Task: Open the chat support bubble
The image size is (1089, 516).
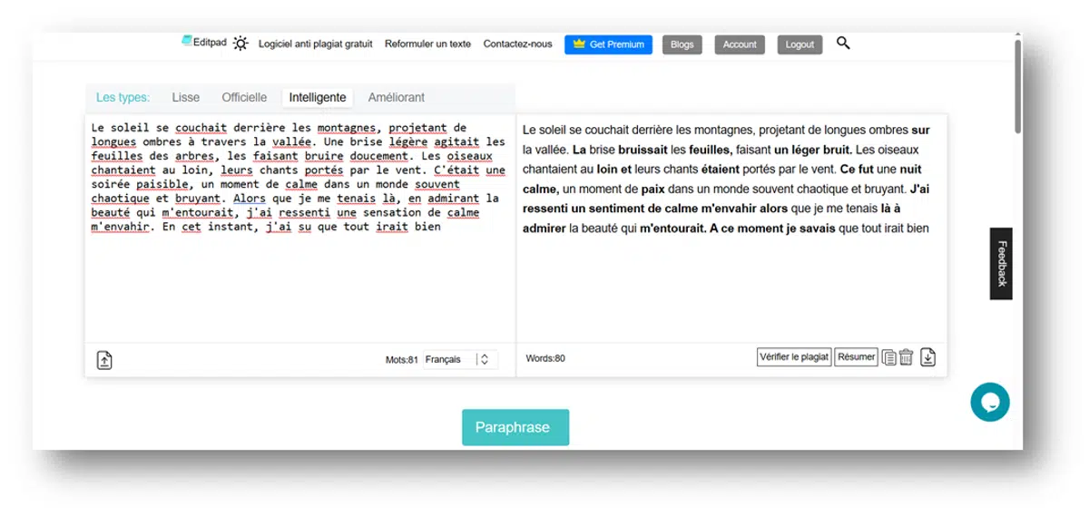Action: (989, 403)
